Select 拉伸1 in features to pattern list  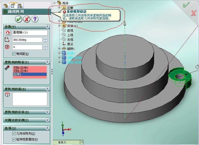coord(30,74)
